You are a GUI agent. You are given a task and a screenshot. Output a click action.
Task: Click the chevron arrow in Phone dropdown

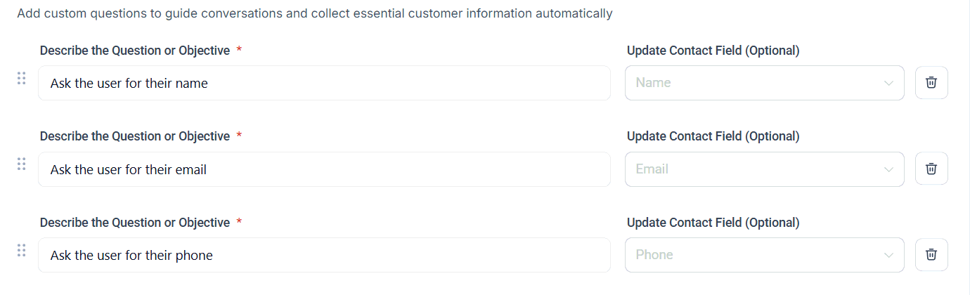tap(888, 255)
